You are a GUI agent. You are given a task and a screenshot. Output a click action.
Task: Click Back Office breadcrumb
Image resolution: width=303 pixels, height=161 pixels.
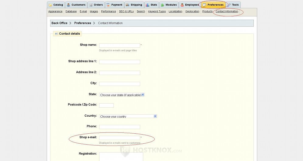(x=59, y=23)
